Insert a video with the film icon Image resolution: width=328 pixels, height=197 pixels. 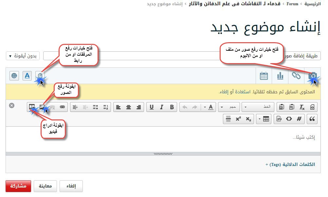[32, 107]
